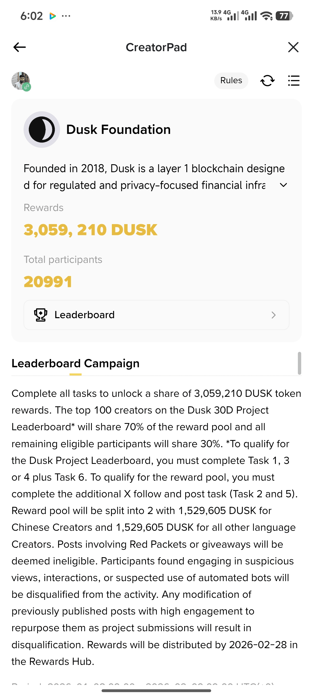Open the Leaderboard row
The image size is (313, 697).
[156, 315]
